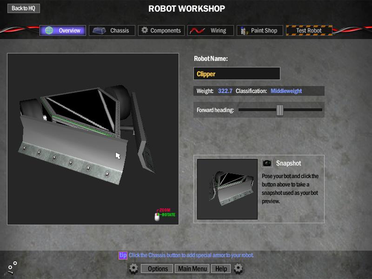Click the blue chassis block icon
Image resolution: width=372 pixels, height=279 pixels.
99,31
